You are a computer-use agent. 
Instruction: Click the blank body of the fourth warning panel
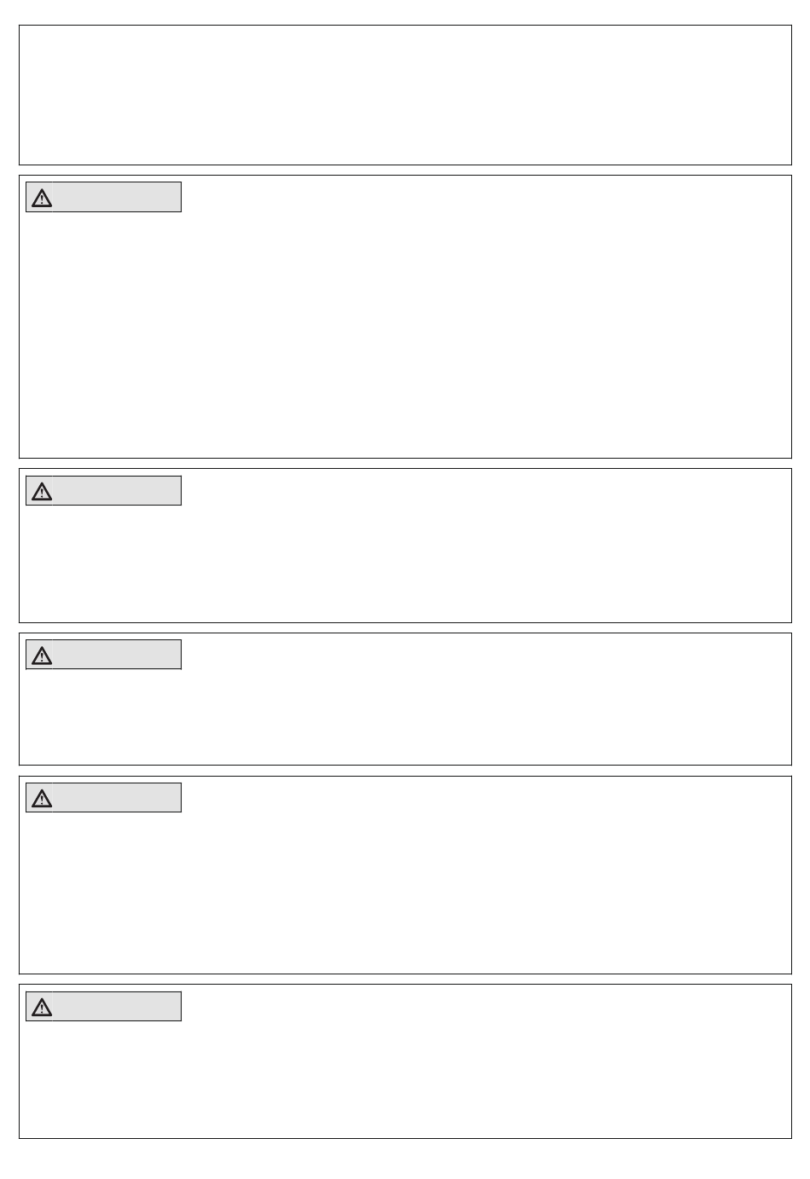point(405,891)
